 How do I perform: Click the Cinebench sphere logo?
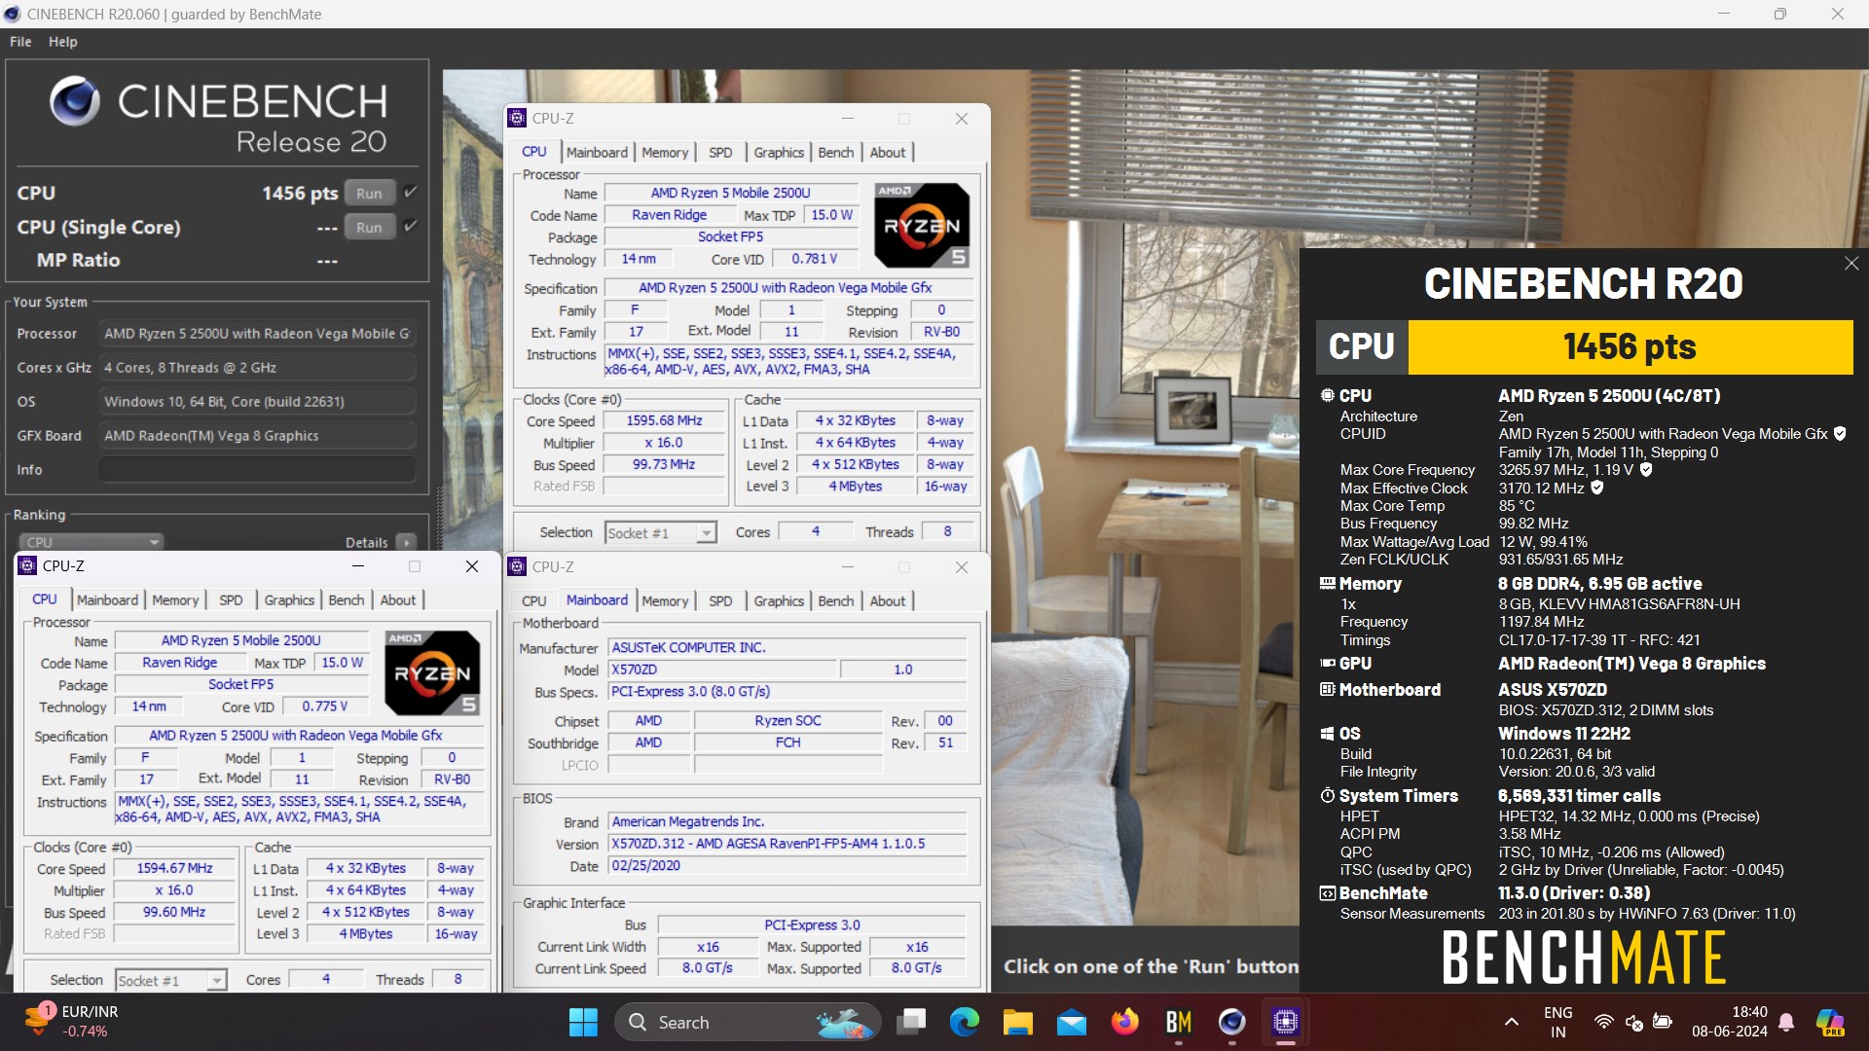(75, 101)
